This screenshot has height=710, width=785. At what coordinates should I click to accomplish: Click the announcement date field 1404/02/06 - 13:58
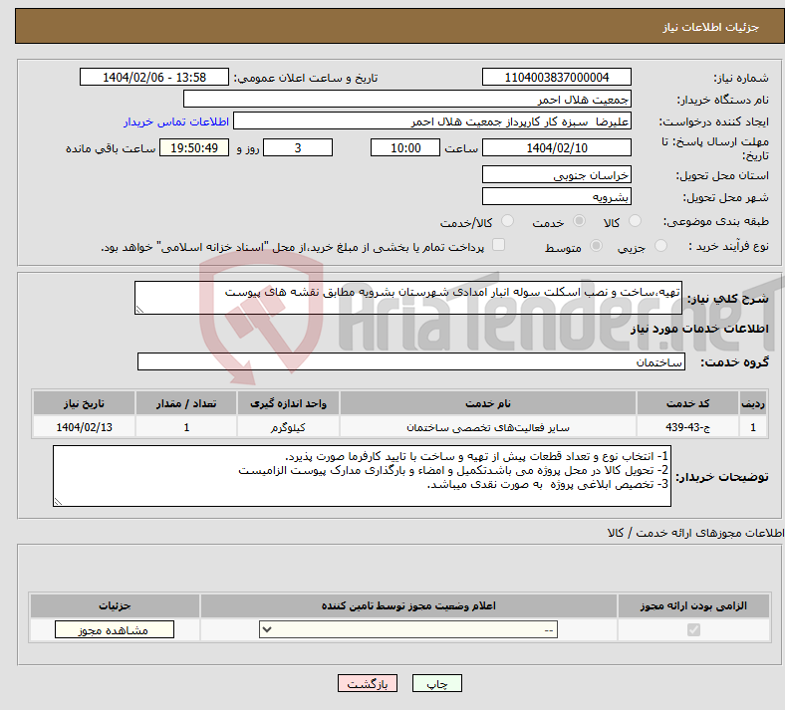154,77
